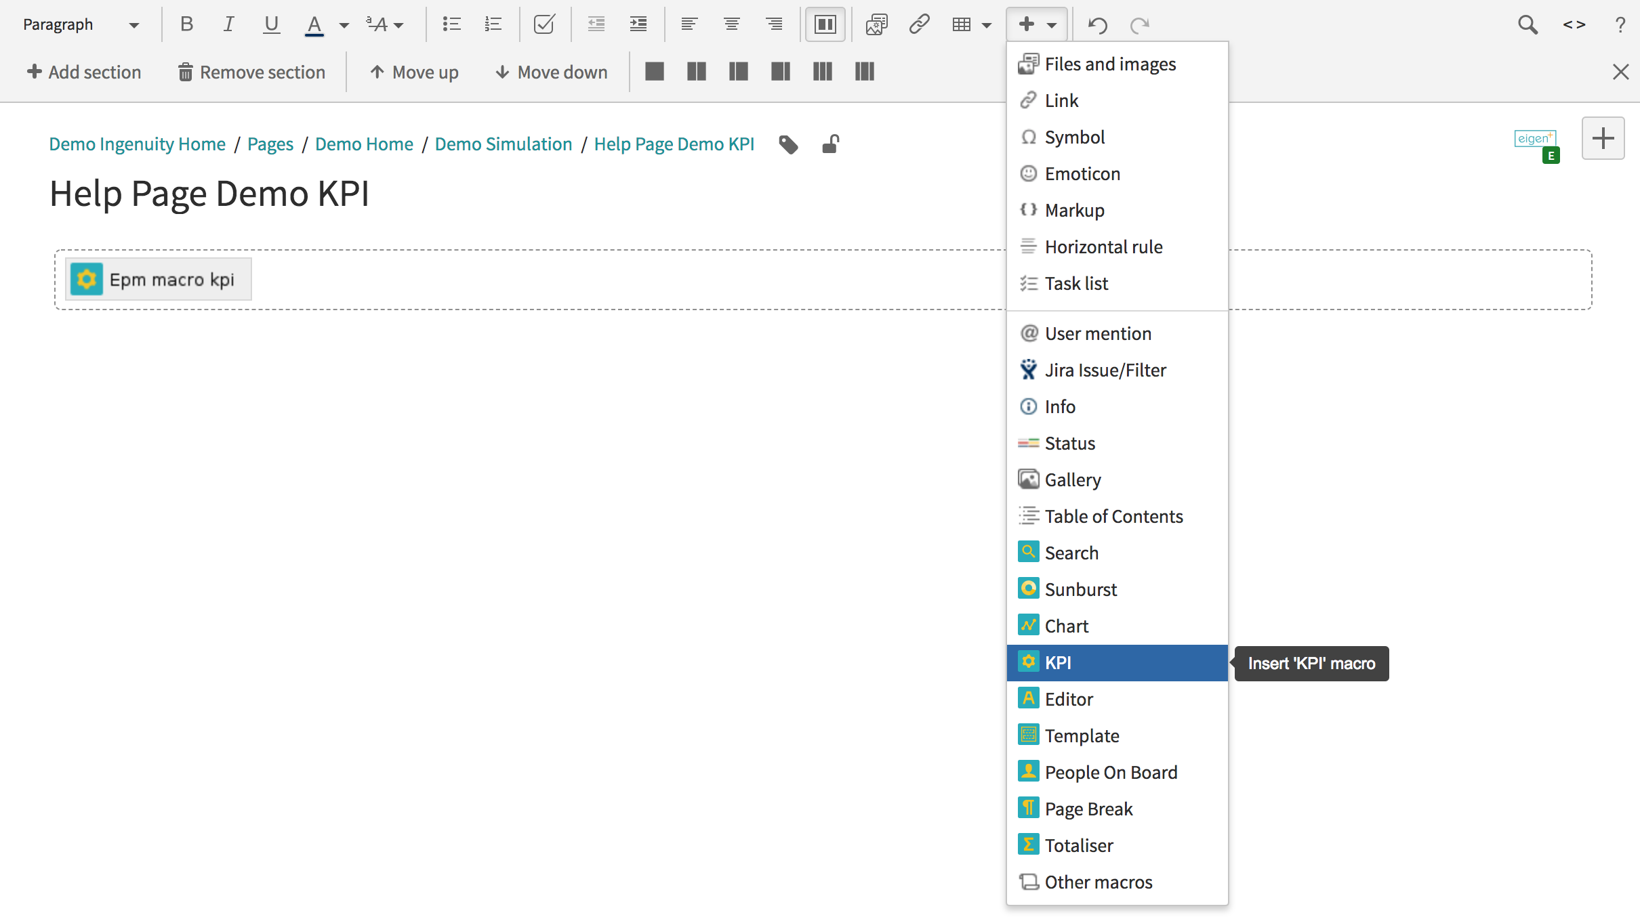The image size is (1640, 917).
Task: Choose Jira Issue/Filter menu item
Action: pyautogui.click(x=1117, y=370)
